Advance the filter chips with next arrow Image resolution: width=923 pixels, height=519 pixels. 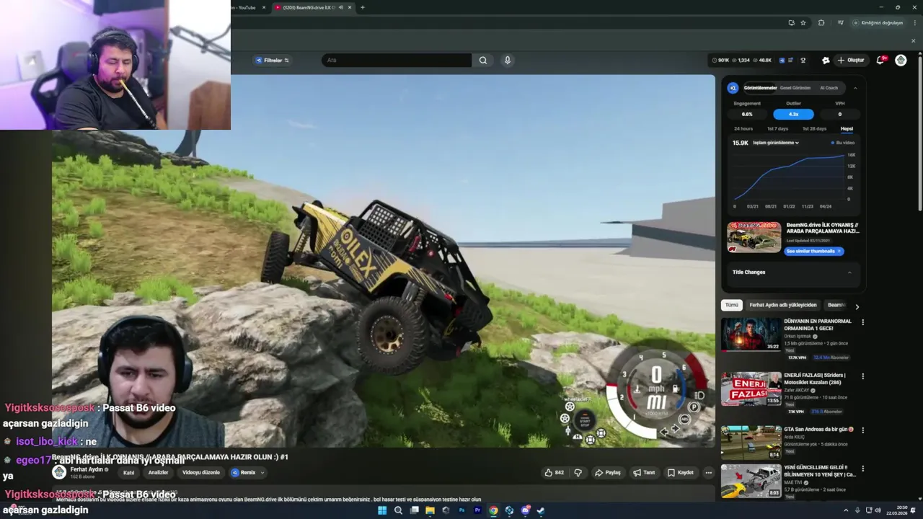857,307
